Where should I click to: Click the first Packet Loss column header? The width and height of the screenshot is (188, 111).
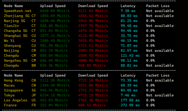point(158,6)
